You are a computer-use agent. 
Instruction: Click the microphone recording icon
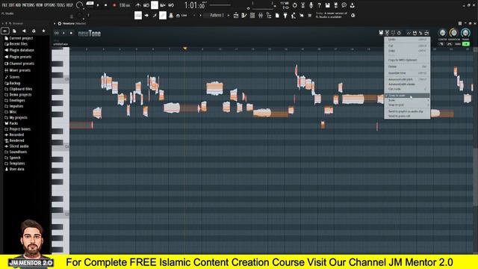tap(311, 5)
